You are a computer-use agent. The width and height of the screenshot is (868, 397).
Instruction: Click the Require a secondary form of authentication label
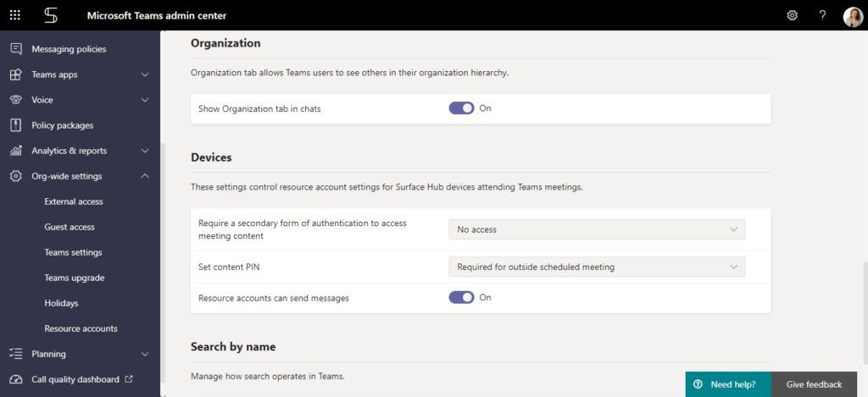pyautogui.click(x=303, y=229)
